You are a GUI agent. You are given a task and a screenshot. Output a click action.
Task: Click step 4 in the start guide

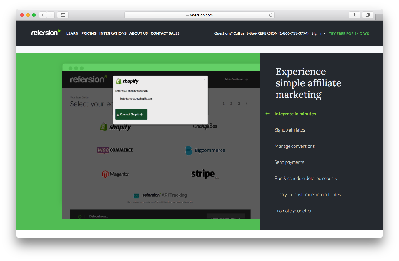pos(247,104)
